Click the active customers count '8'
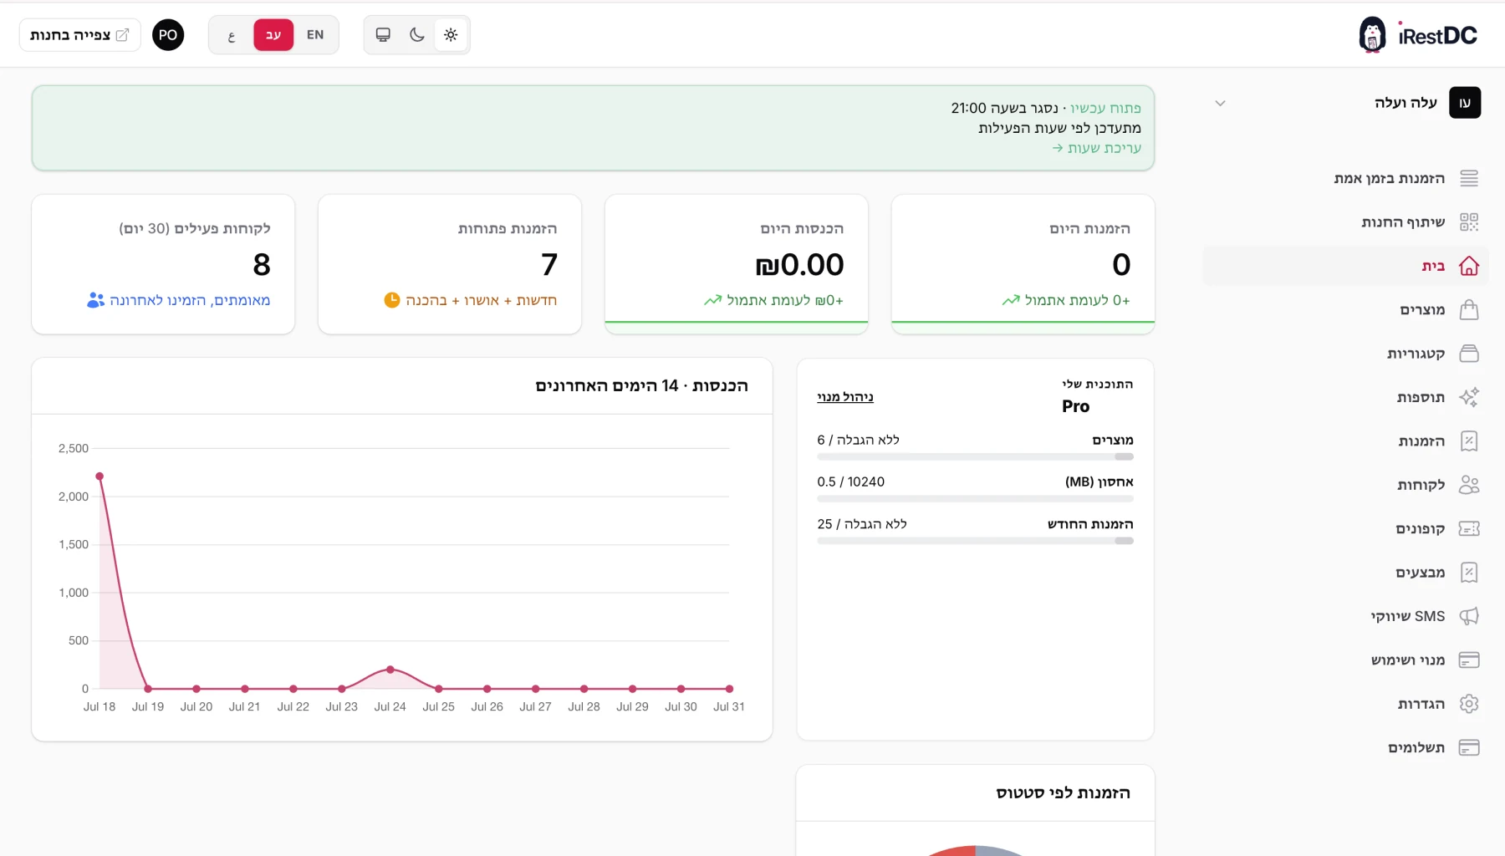1505x856 pixels. 262,265
